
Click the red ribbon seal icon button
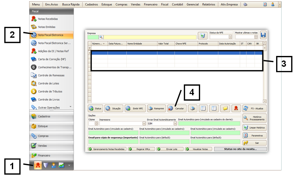point(236,108)
